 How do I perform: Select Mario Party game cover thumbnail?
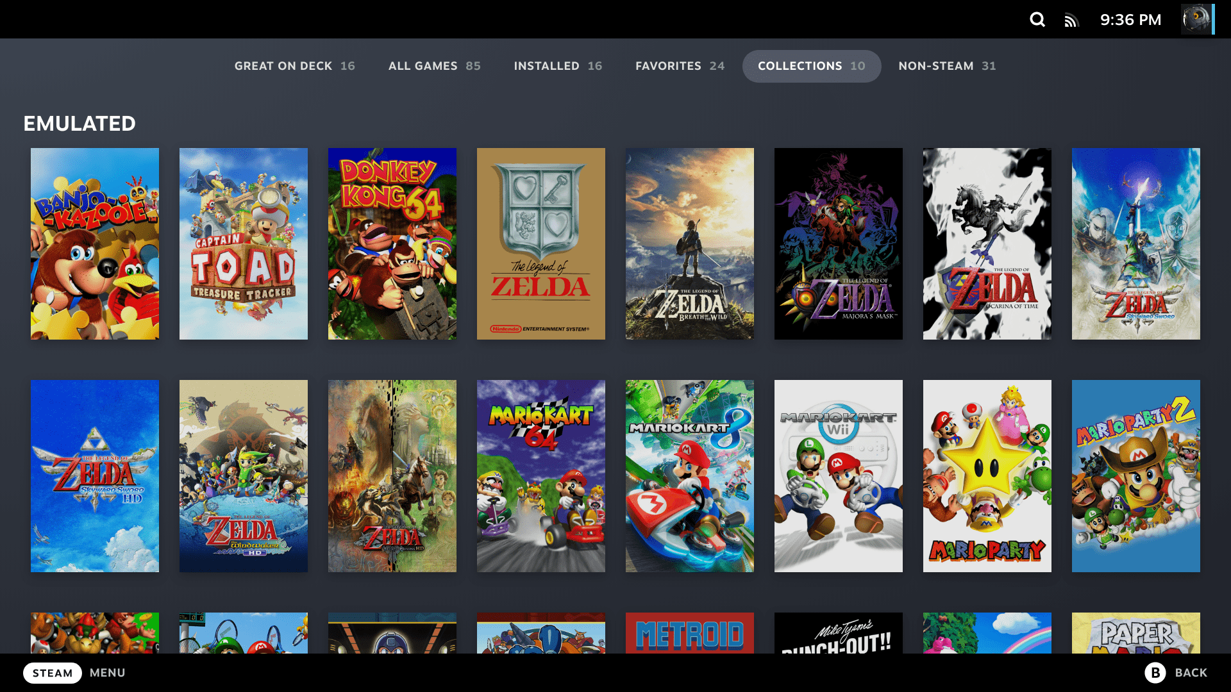(x=987, y=475)
